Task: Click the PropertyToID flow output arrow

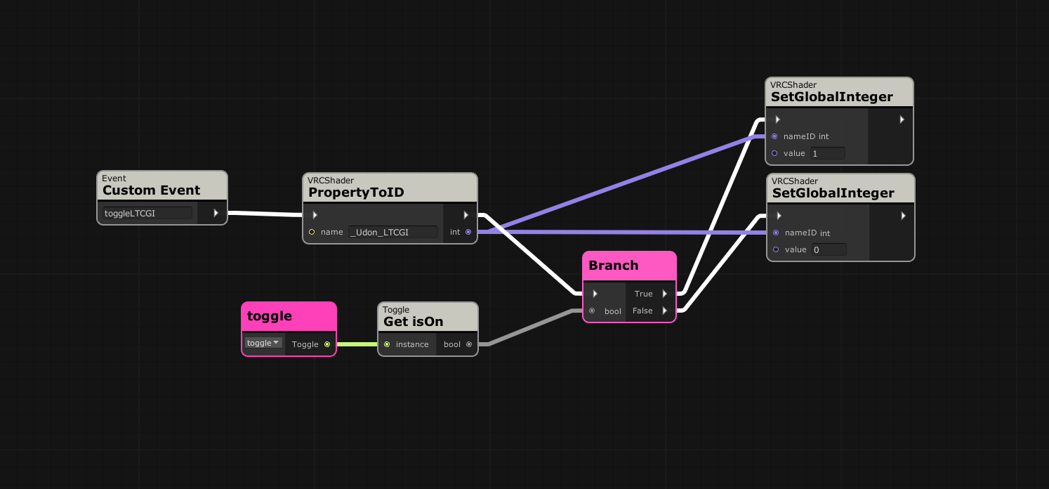Action: [466, 215]
